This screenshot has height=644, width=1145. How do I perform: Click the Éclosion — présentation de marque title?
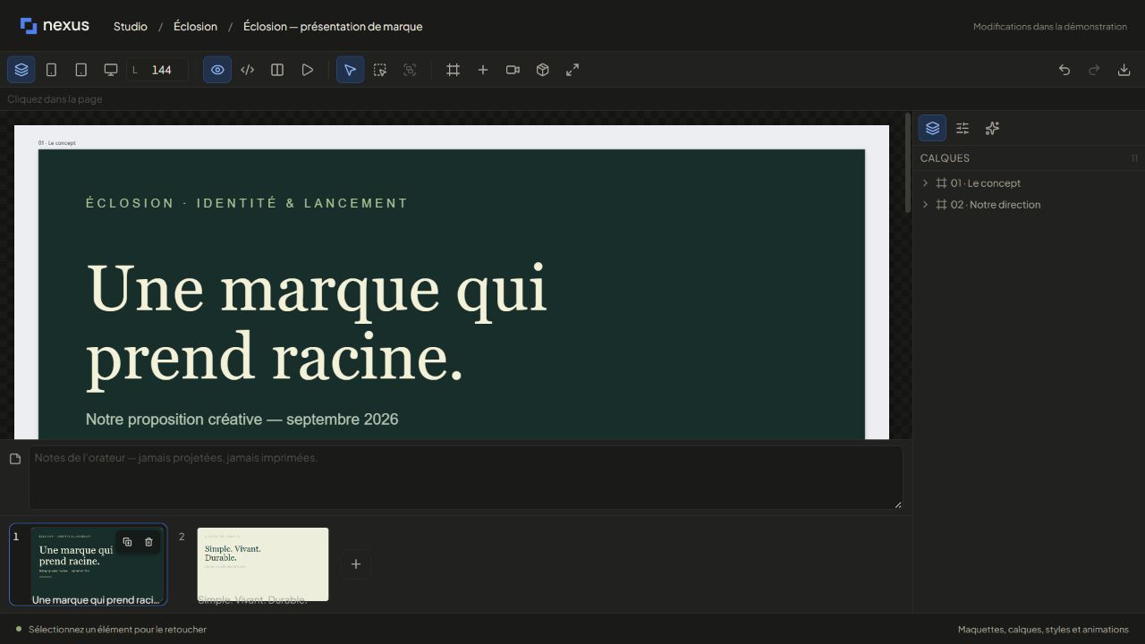(x=333, y=27)
